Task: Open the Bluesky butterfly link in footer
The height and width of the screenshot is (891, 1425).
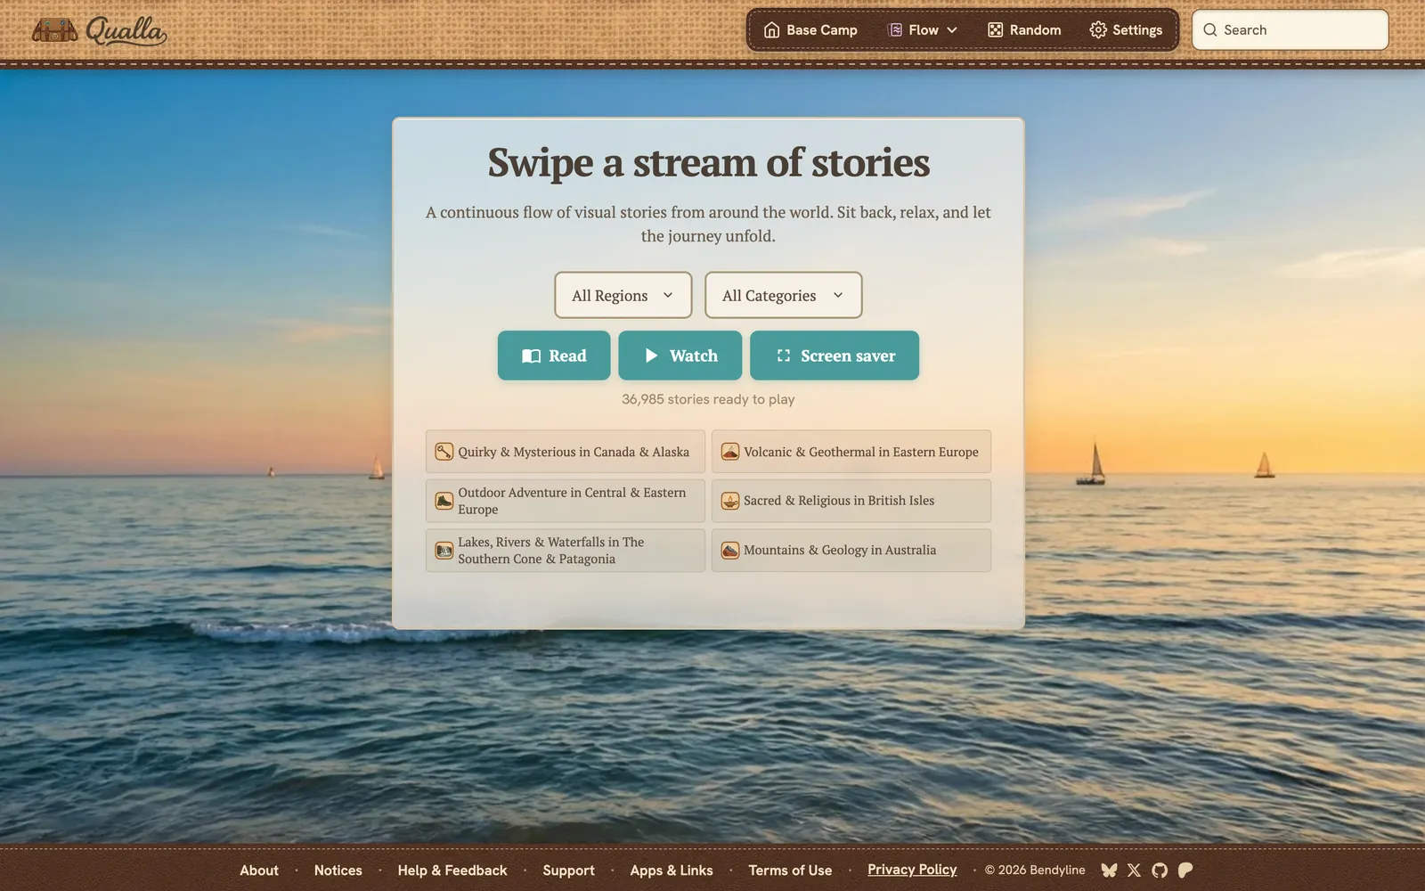Action: (1109, 871)
